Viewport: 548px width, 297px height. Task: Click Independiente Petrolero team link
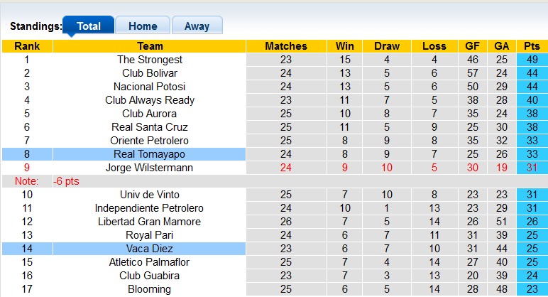(x=150, y=208)
